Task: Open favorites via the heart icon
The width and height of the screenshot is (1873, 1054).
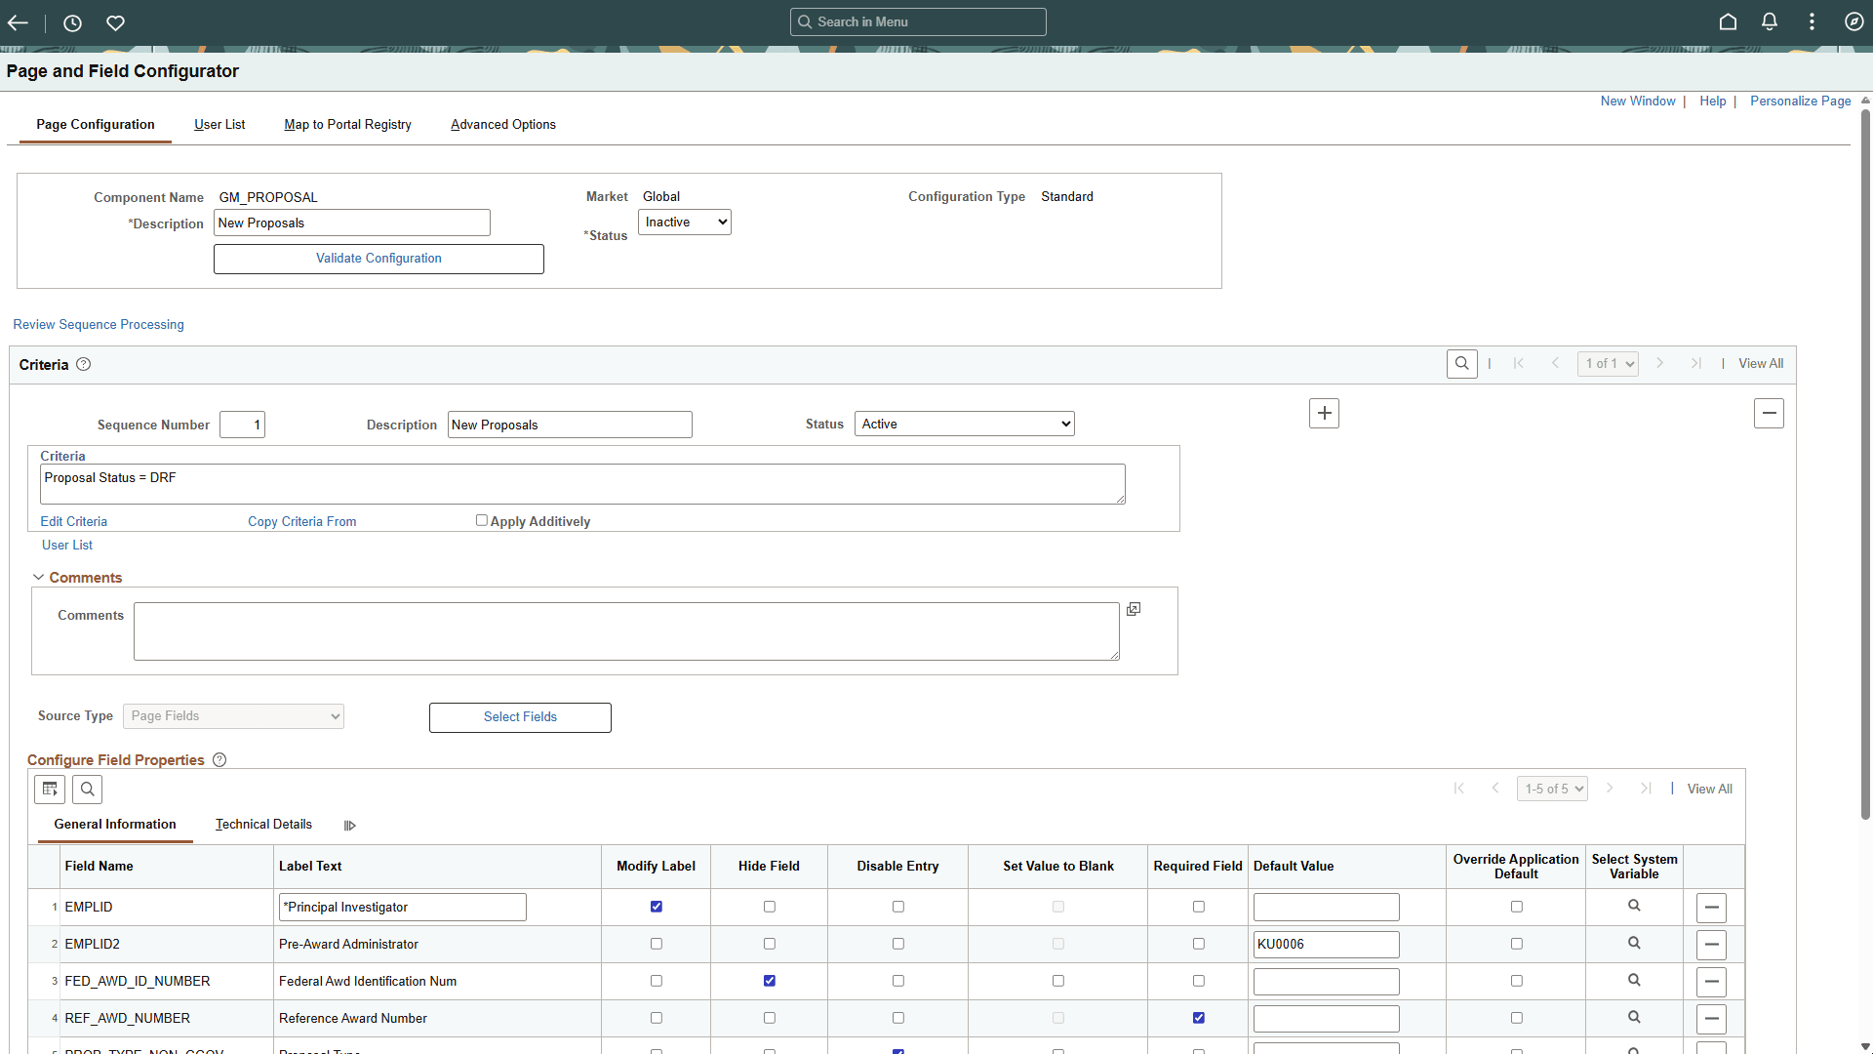Action: pyautogui.click(x=114, y=22)
